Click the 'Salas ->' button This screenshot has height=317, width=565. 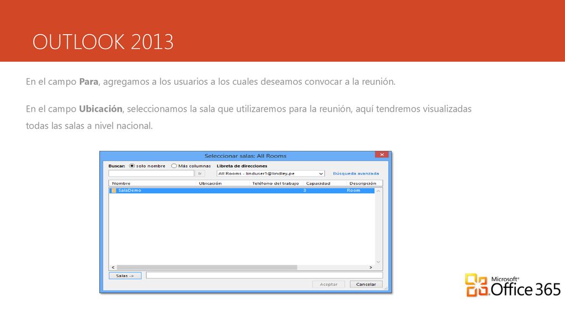tap(125, 276)
